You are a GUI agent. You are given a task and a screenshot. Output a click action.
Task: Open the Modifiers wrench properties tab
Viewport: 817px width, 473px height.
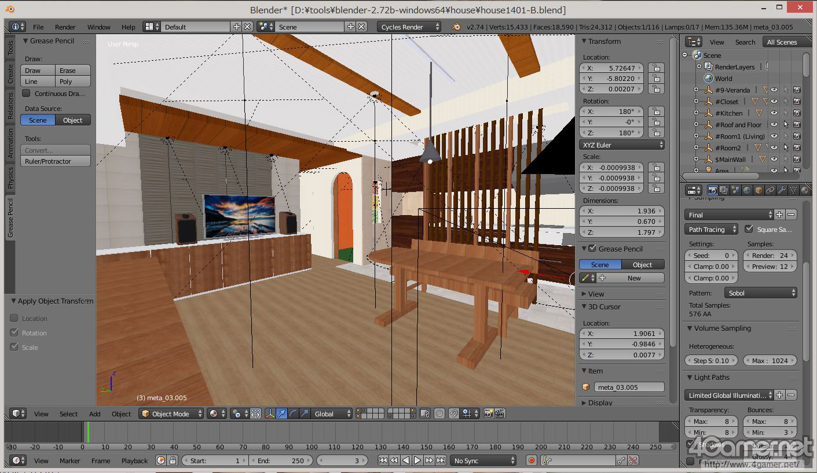pyautogui.click(x=782, y=190)
